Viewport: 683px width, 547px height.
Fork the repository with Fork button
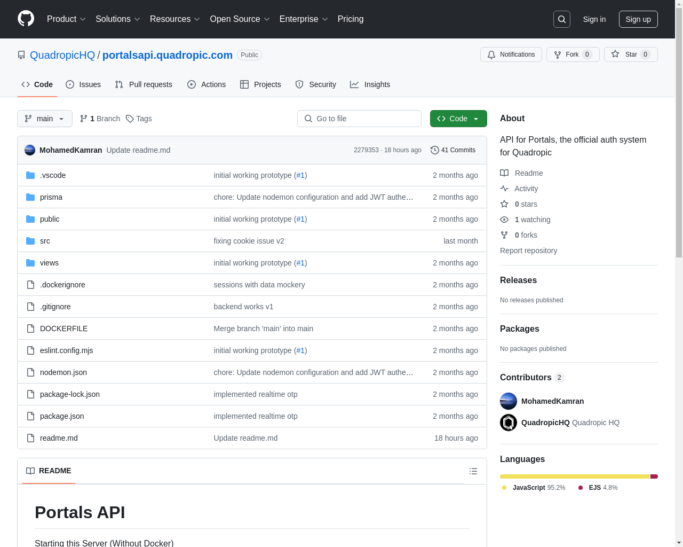[573, 54]
